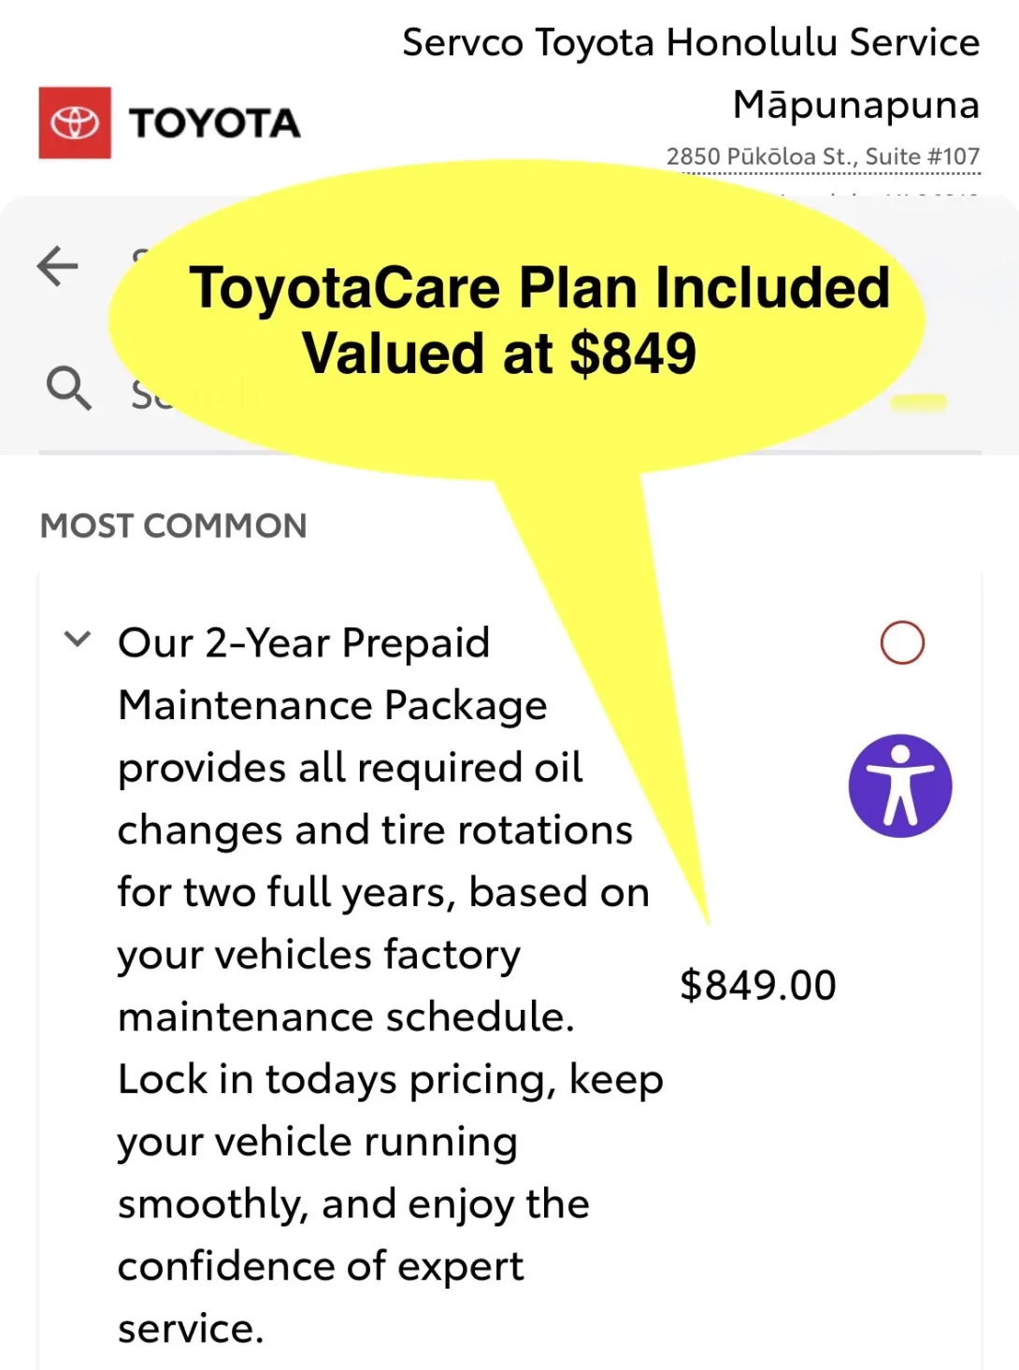Open the 2850 Pūkōloa St. address link
The height and width of the screenshot is (1370, 1019).
(823, 157)
